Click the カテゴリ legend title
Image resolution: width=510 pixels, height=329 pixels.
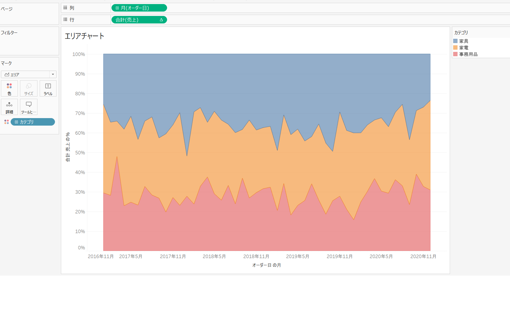pyautogui.click(x=461, y=32)
